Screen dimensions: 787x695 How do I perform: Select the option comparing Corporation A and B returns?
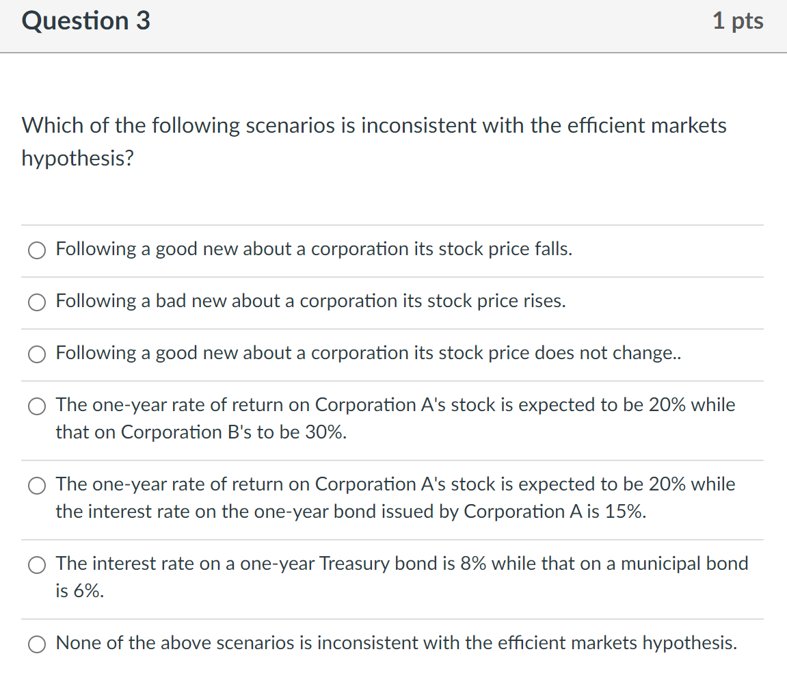36,406
